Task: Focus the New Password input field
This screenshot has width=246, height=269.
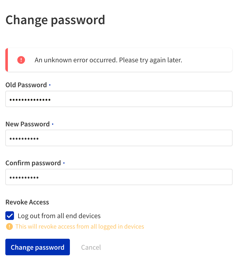Action: point(119,138)
